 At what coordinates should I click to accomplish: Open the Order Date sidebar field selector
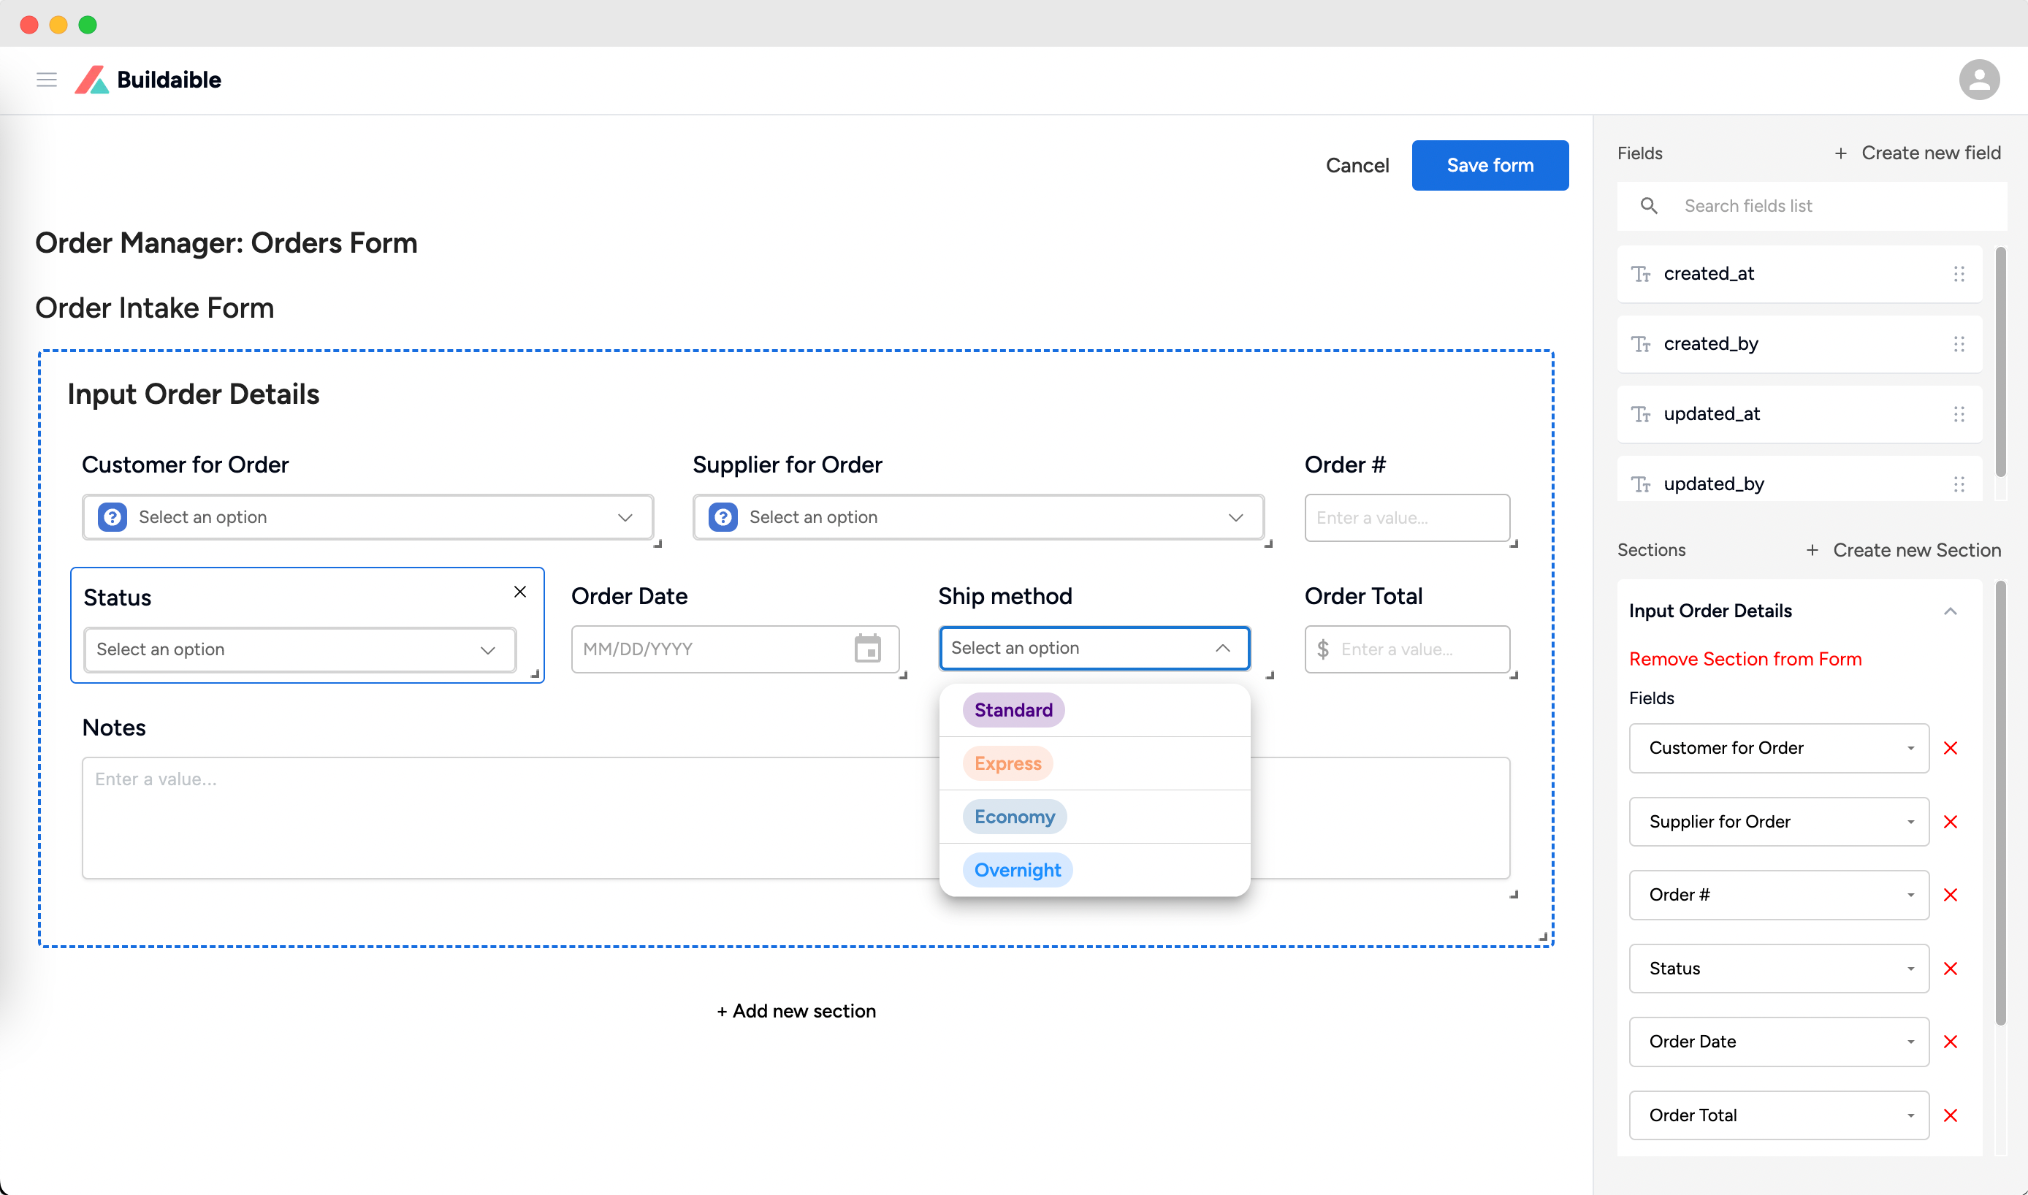1778,1042
